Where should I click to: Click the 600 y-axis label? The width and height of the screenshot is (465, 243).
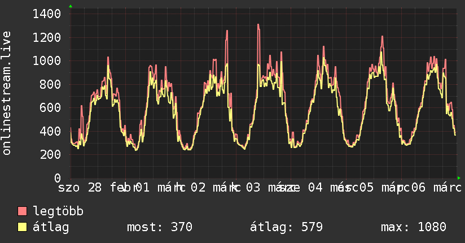50,107
